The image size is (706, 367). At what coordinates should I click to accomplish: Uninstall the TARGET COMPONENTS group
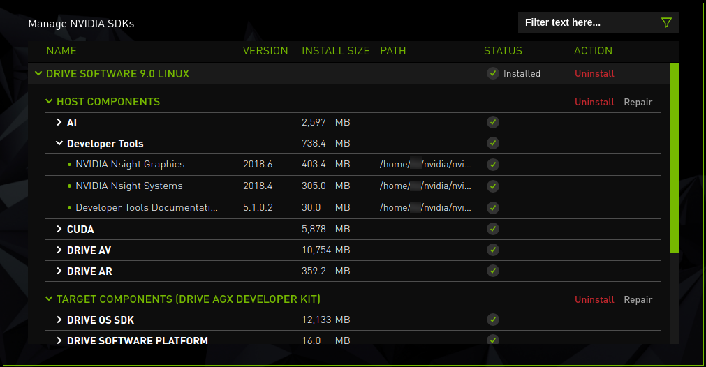(594, 299)
